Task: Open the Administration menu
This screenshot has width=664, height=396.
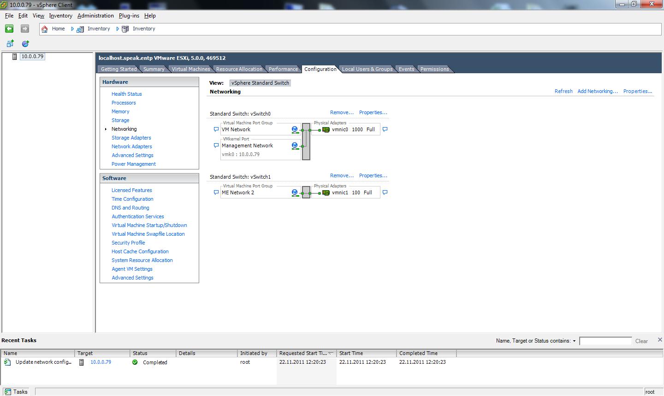Action: click(95, 16)
